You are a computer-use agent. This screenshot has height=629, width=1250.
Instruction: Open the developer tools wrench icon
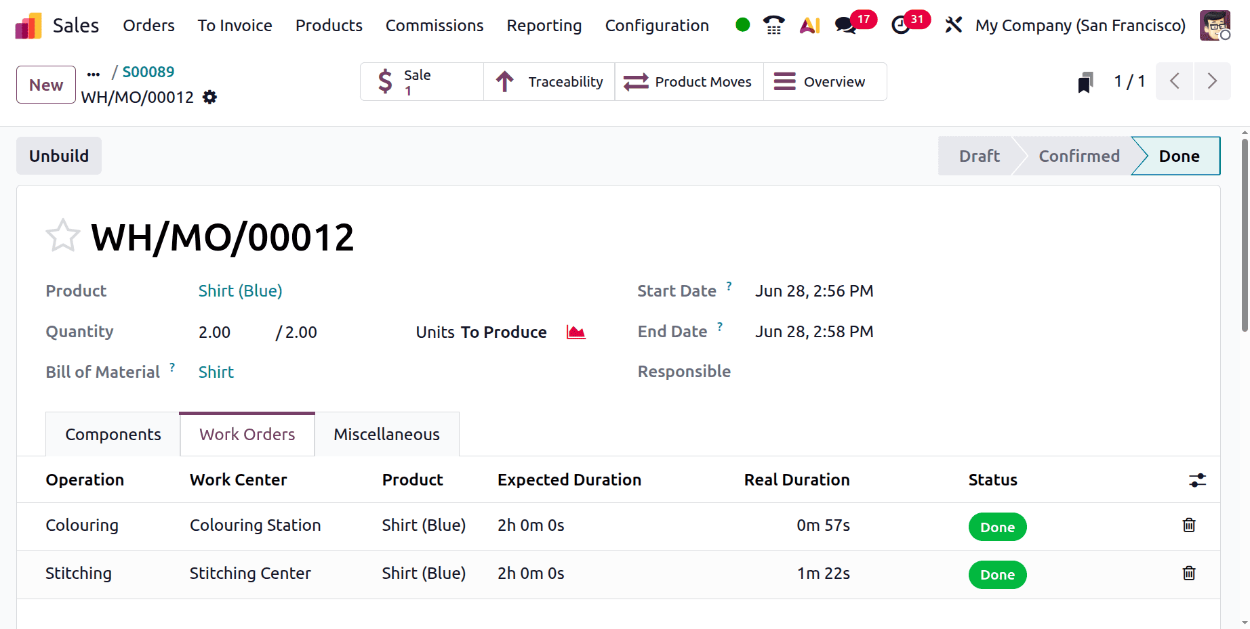[954, 25]
